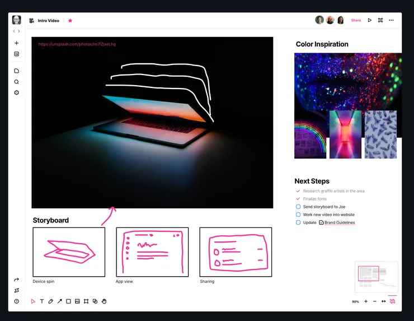The width and height of the screenshot is (414, 321).
Task: Click the App view caption
Action: (124, 281)
